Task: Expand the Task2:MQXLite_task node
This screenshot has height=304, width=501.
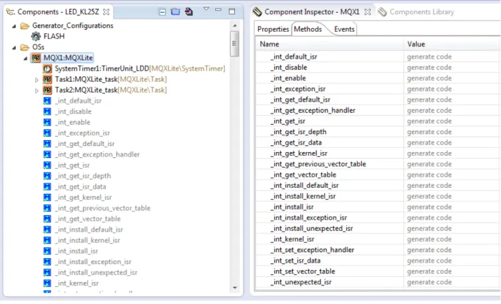Action: pyautogui.click(x=36, y=91)
